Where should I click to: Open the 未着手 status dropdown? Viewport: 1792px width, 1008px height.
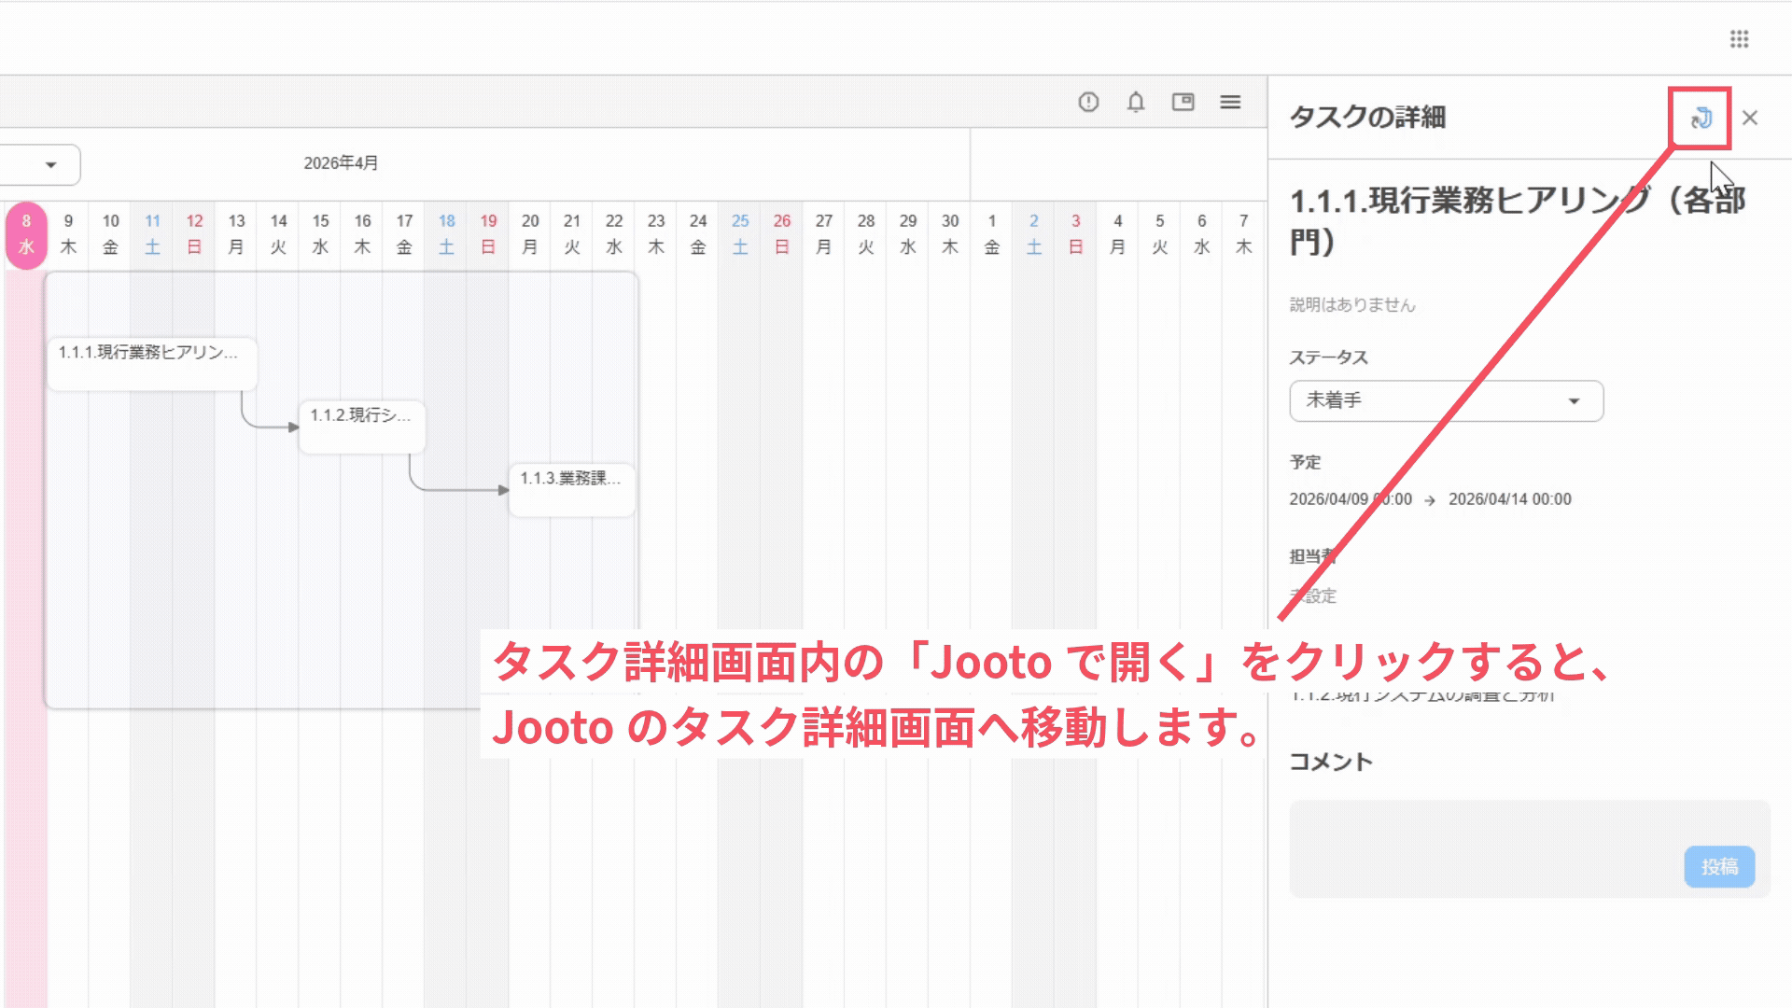[1447, 400]
